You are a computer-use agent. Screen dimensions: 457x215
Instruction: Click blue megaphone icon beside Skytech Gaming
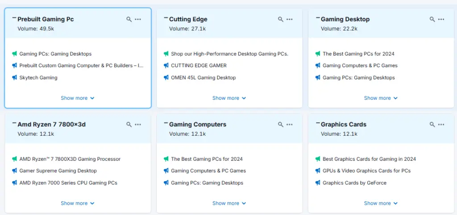(x=15, y=77)
